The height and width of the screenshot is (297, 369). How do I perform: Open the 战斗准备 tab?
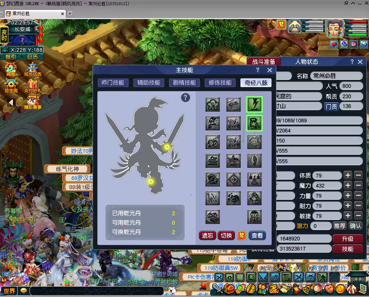(263, 62)
